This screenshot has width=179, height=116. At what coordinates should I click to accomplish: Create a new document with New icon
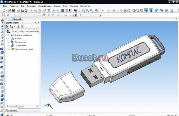[4, 10]
